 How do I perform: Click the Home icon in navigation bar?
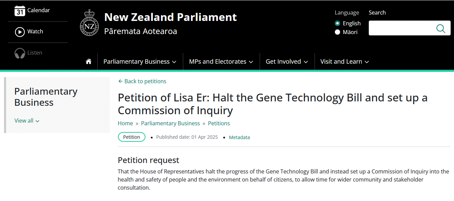89,62
